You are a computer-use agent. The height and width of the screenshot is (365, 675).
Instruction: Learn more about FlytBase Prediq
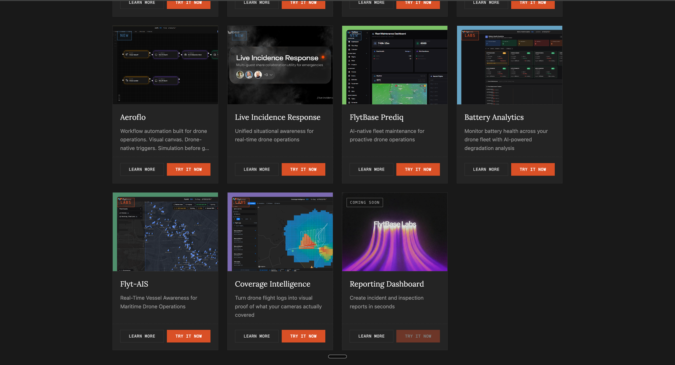point(372,169)
